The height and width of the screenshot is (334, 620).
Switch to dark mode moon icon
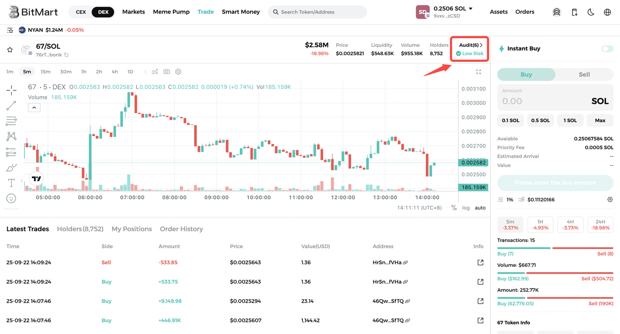point(591,12)
